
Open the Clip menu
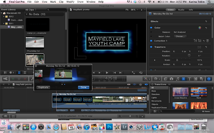(x=61, y=2)
